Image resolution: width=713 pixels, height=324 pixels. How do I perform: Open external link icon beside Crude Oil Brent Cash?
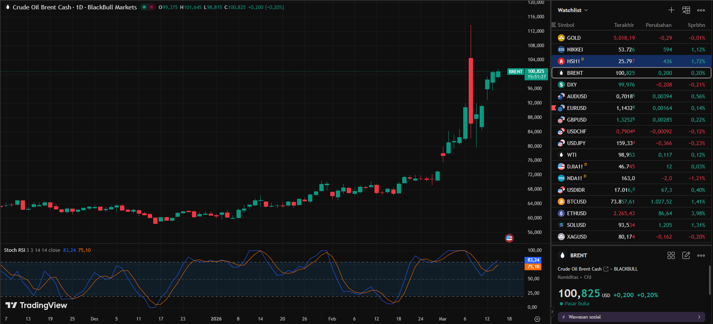coord(606,269)
